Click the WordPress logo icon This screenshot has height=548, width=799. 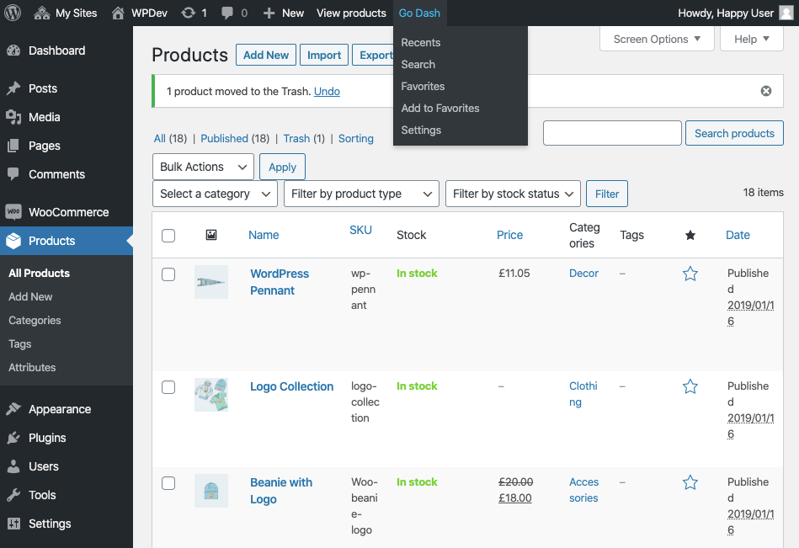(x=13, y=13)
